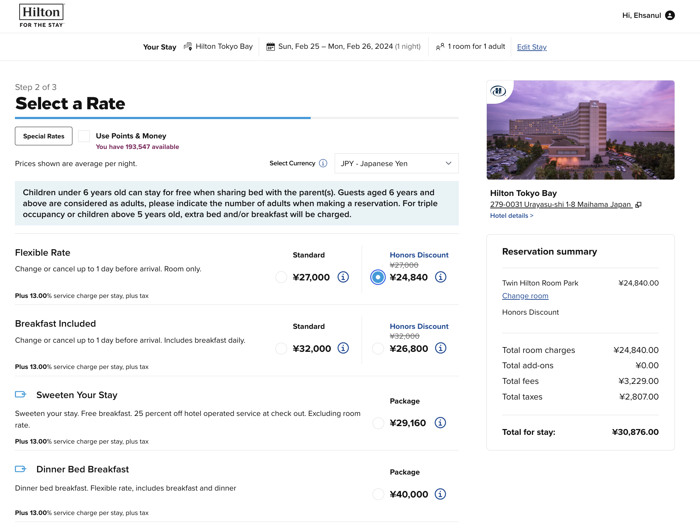
Task: Click the package tag icon beside Dinner Bed Breakfast
Action: (x=21, y=469)
